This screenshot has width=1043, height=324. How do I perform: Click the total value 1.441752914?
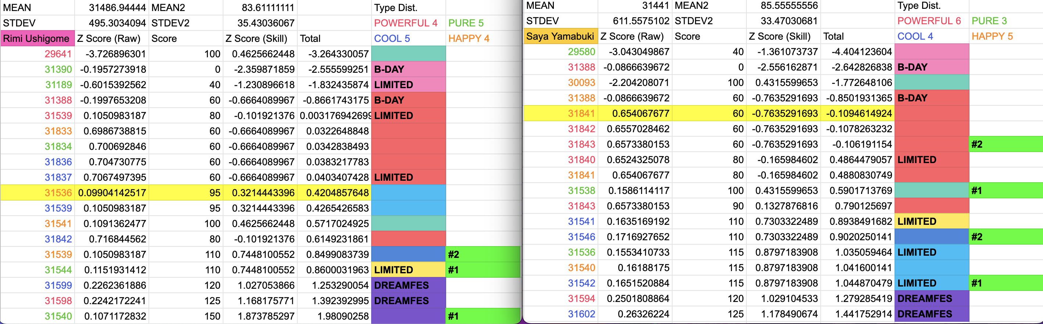pos(857,314)
